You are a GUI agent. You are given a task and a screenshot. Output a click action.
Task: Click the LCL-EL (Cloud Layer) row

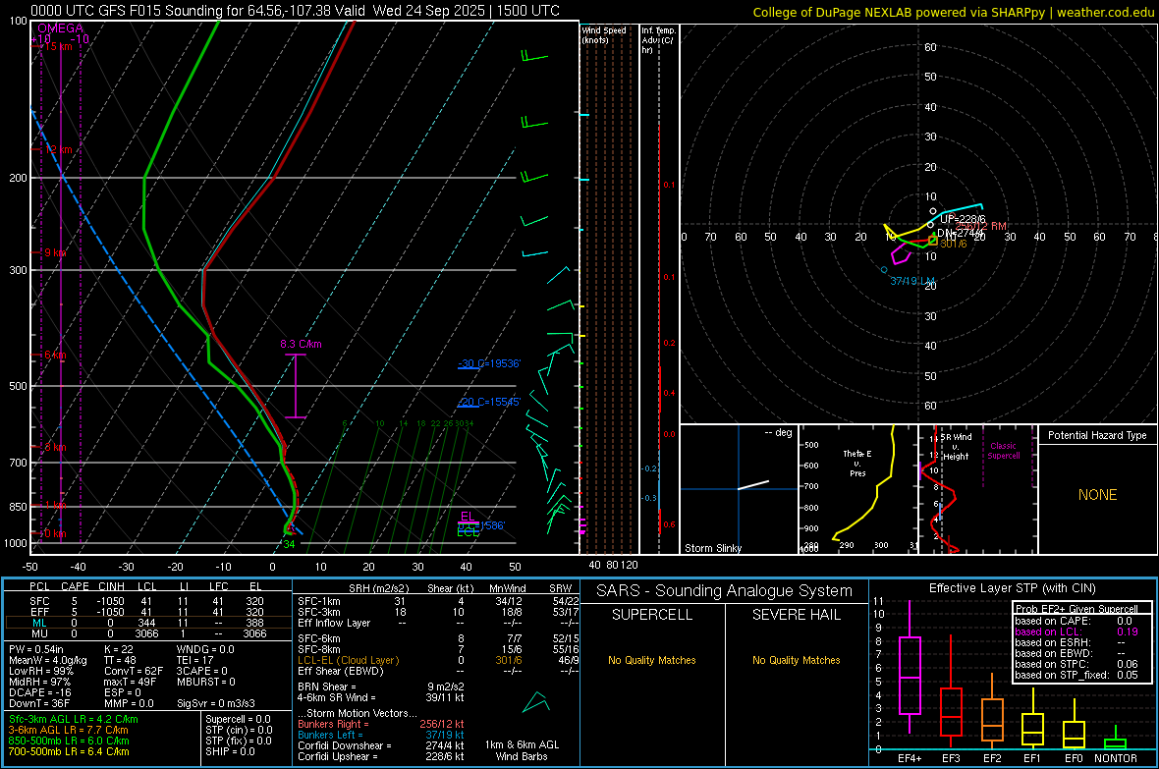tap(438, 660)
